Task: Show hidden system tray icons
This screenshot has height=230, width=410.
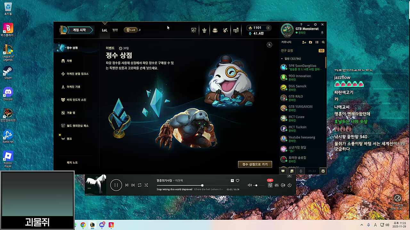Action: click(x=362, y=225)
